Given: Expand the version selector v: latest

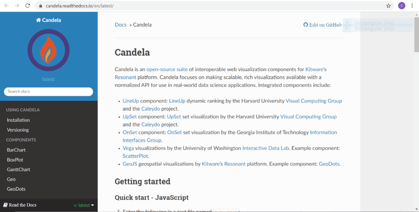Looking at the screenshot, I should point(84,205).
